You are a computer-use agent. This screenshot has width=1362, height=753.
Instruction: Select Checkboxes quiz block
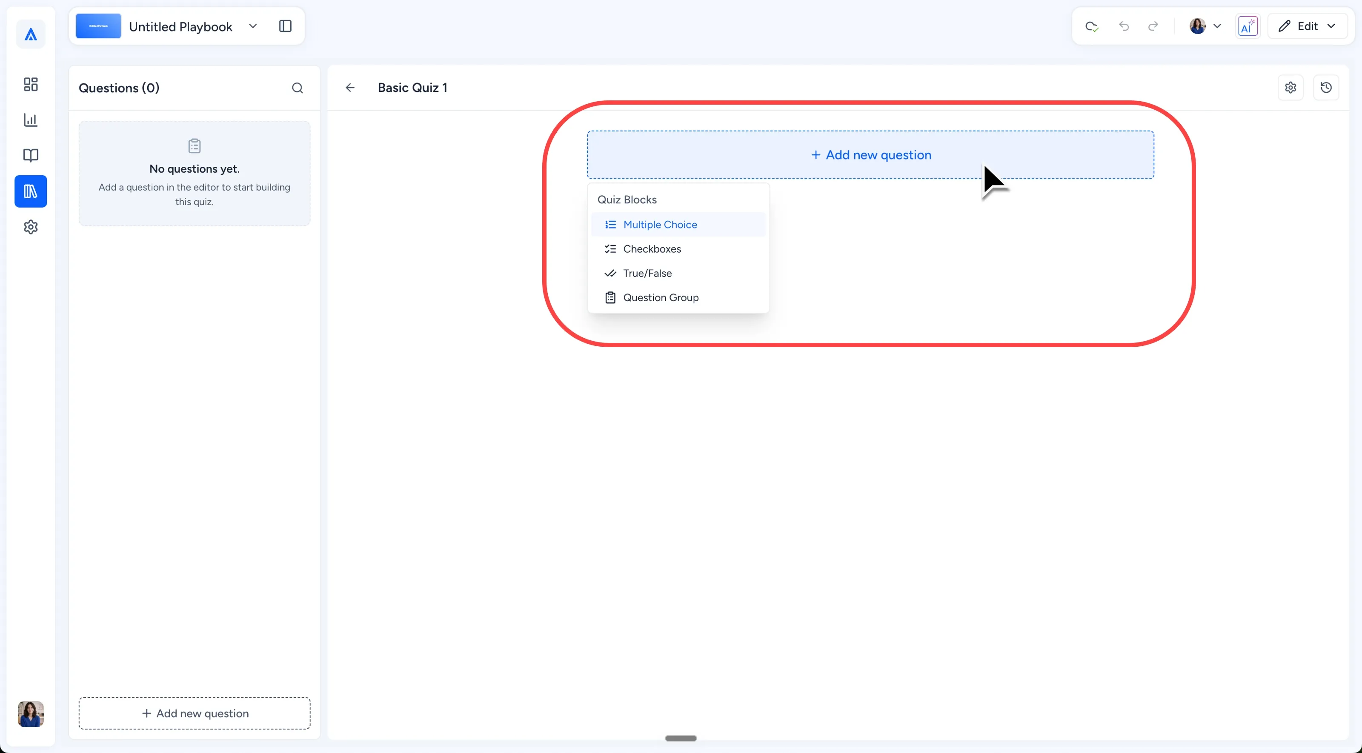coord(678,249)
